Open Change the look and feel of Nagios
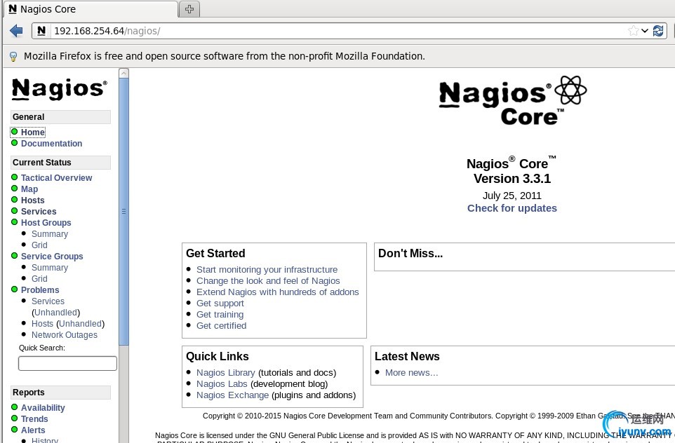675x443 pixels. coord(268,281)
